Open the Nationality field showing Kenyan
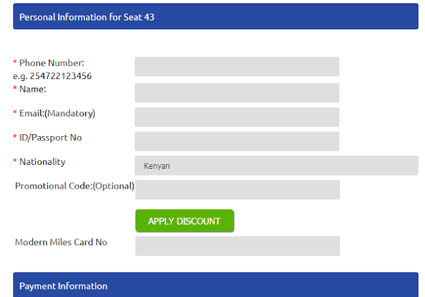The height and width of the screenshot is (297, 425). [x=276, y=165]
